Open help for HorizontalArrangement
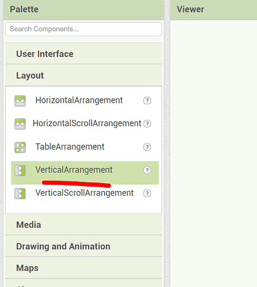Image resolution: width=257 pixels, height=287 pixels. 147,100
